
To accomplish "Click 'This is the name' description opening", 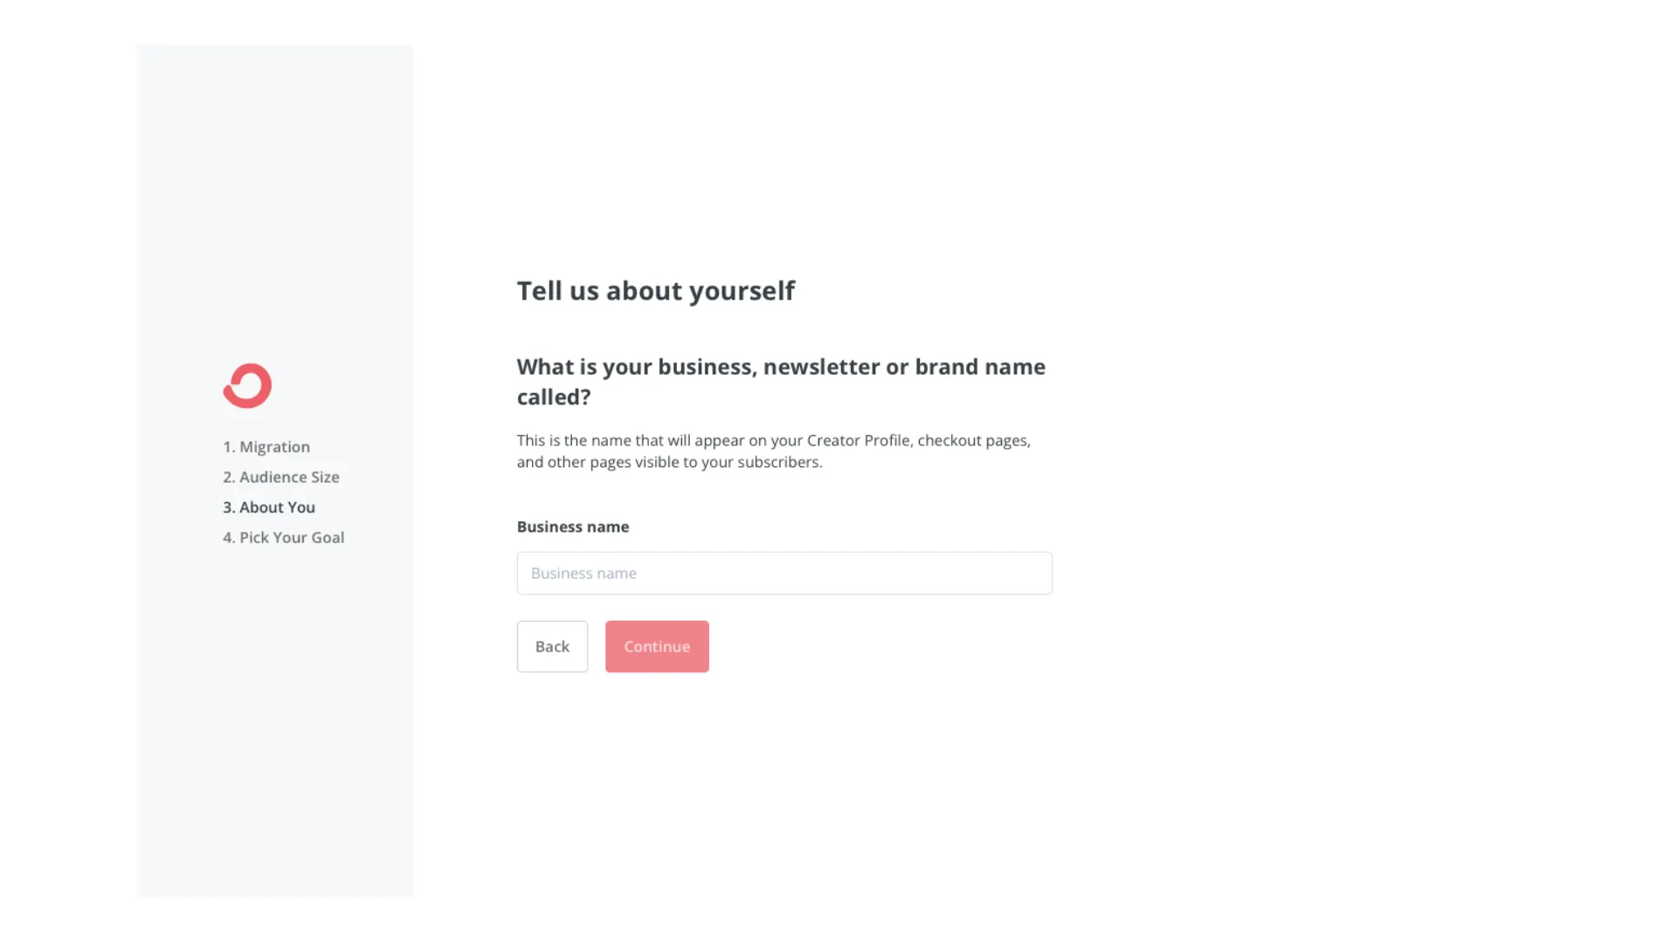I will (x=574, y=441).
